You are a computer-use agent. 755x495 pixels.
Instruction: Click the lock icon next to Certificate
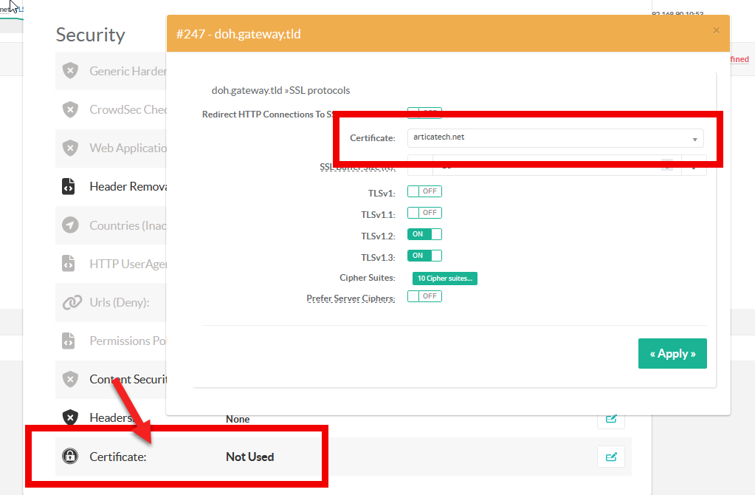pos(70,457)
